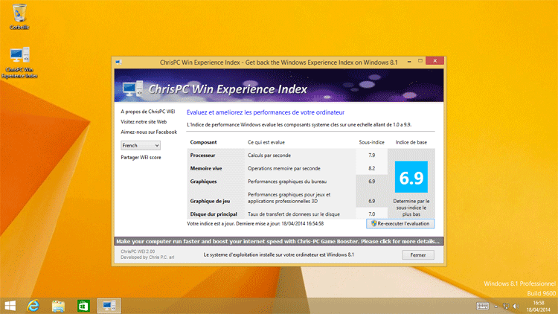Open File Explorer from the taskbar
This screenshot has width=558, height=314.
(58, 306)
